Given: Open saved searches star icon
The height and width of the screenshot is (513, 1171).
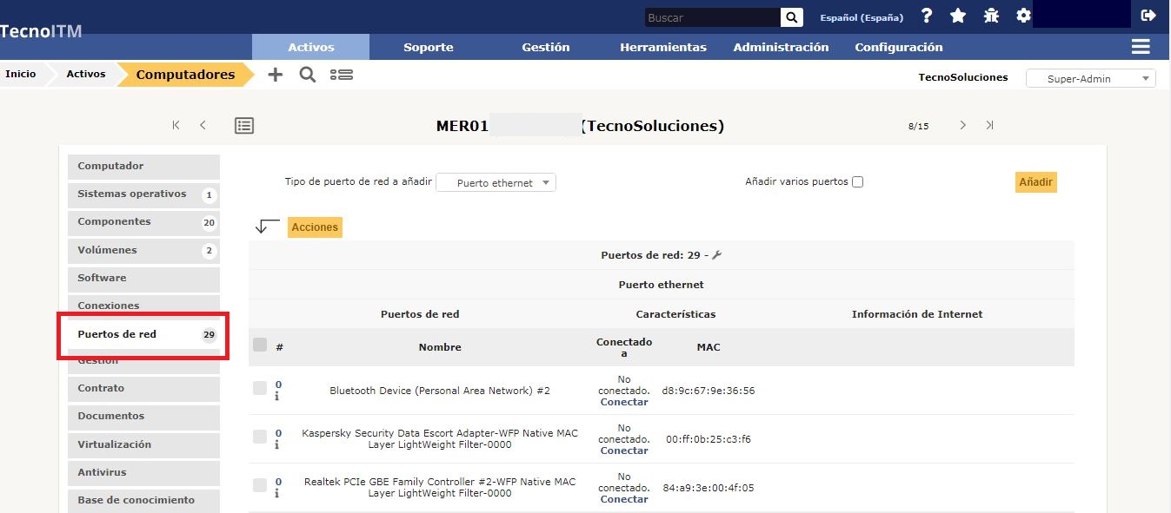Looking at the screenshot, I should click(x=958, y=16).
